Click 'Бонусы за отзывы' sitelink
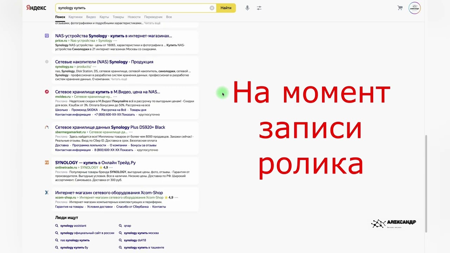The width and height of the screenshot is (450, 253). 143,145
